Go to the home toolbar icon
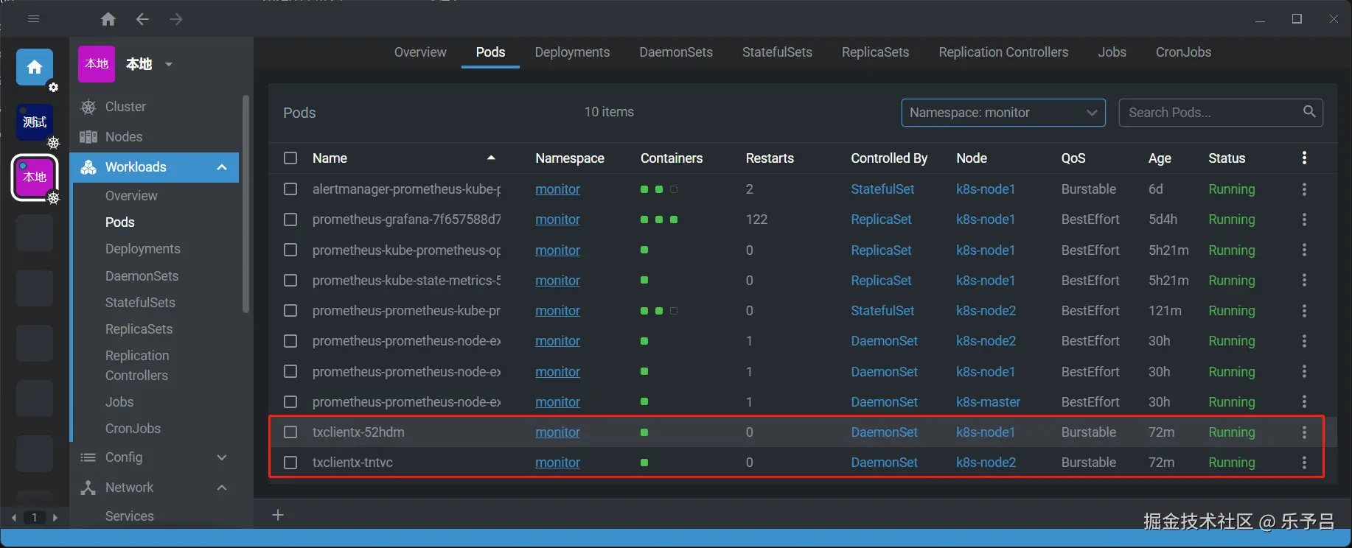 (108, 19)
